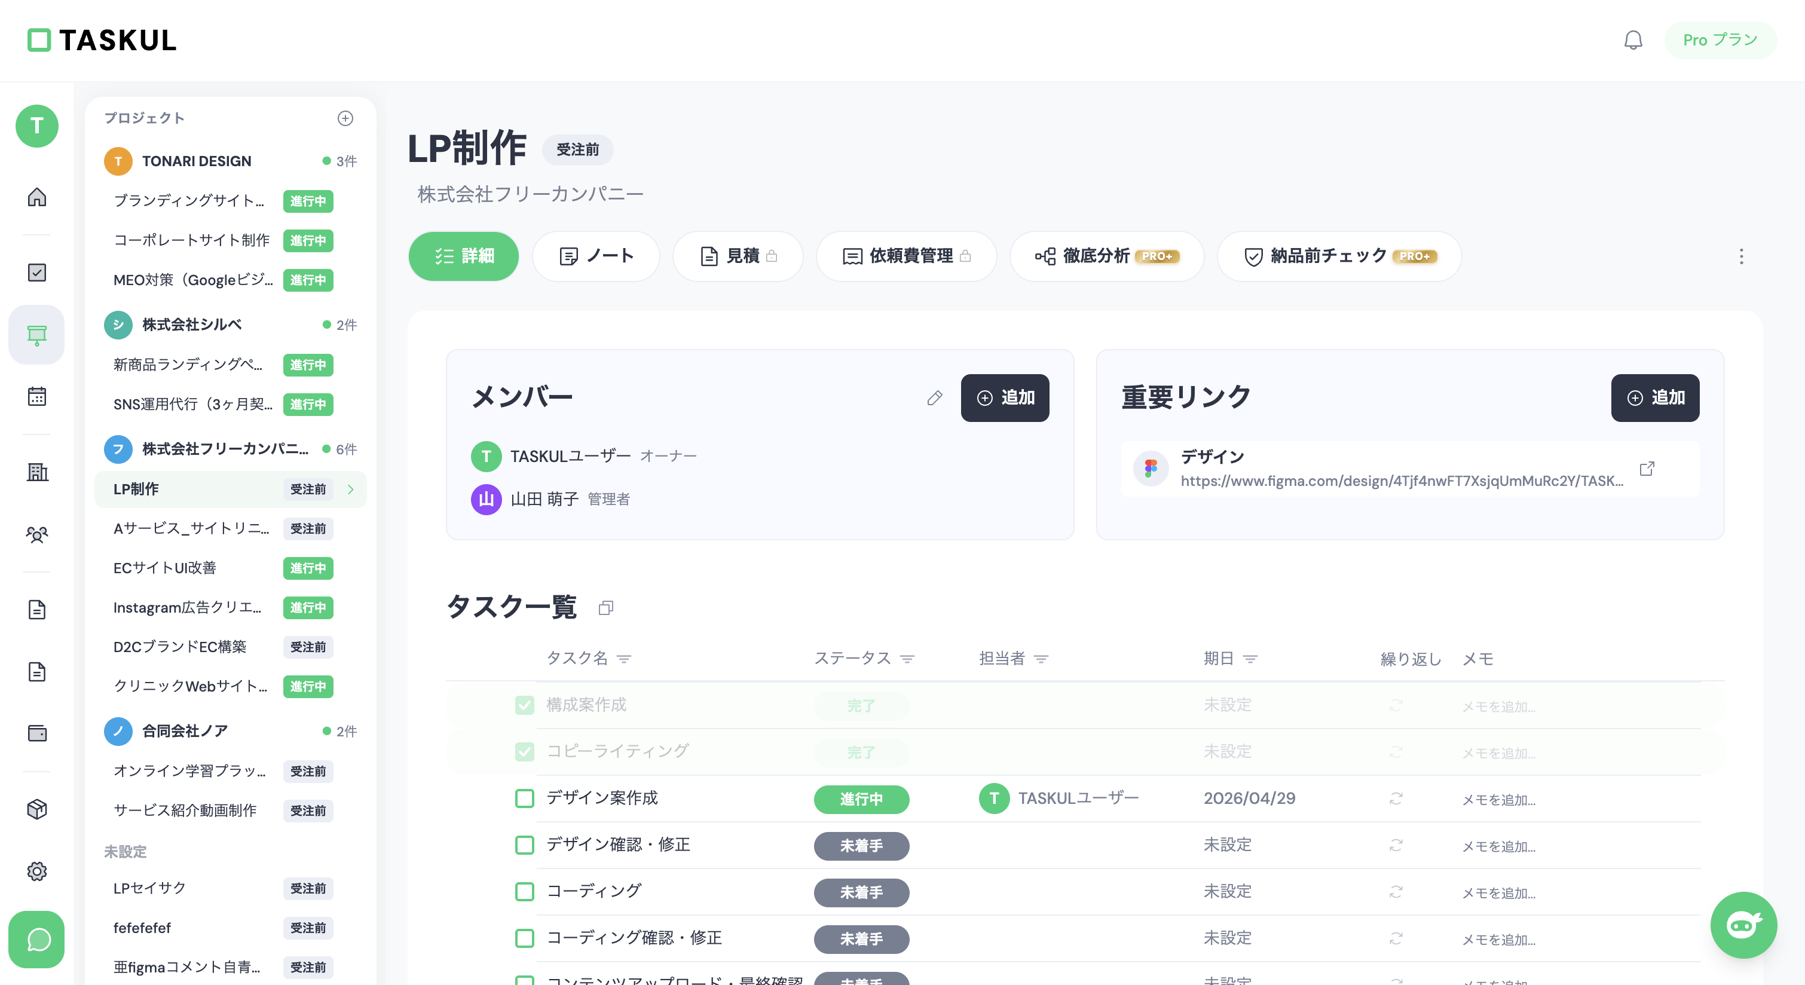Open the calendar icon in sidebar

coord(37,396)
